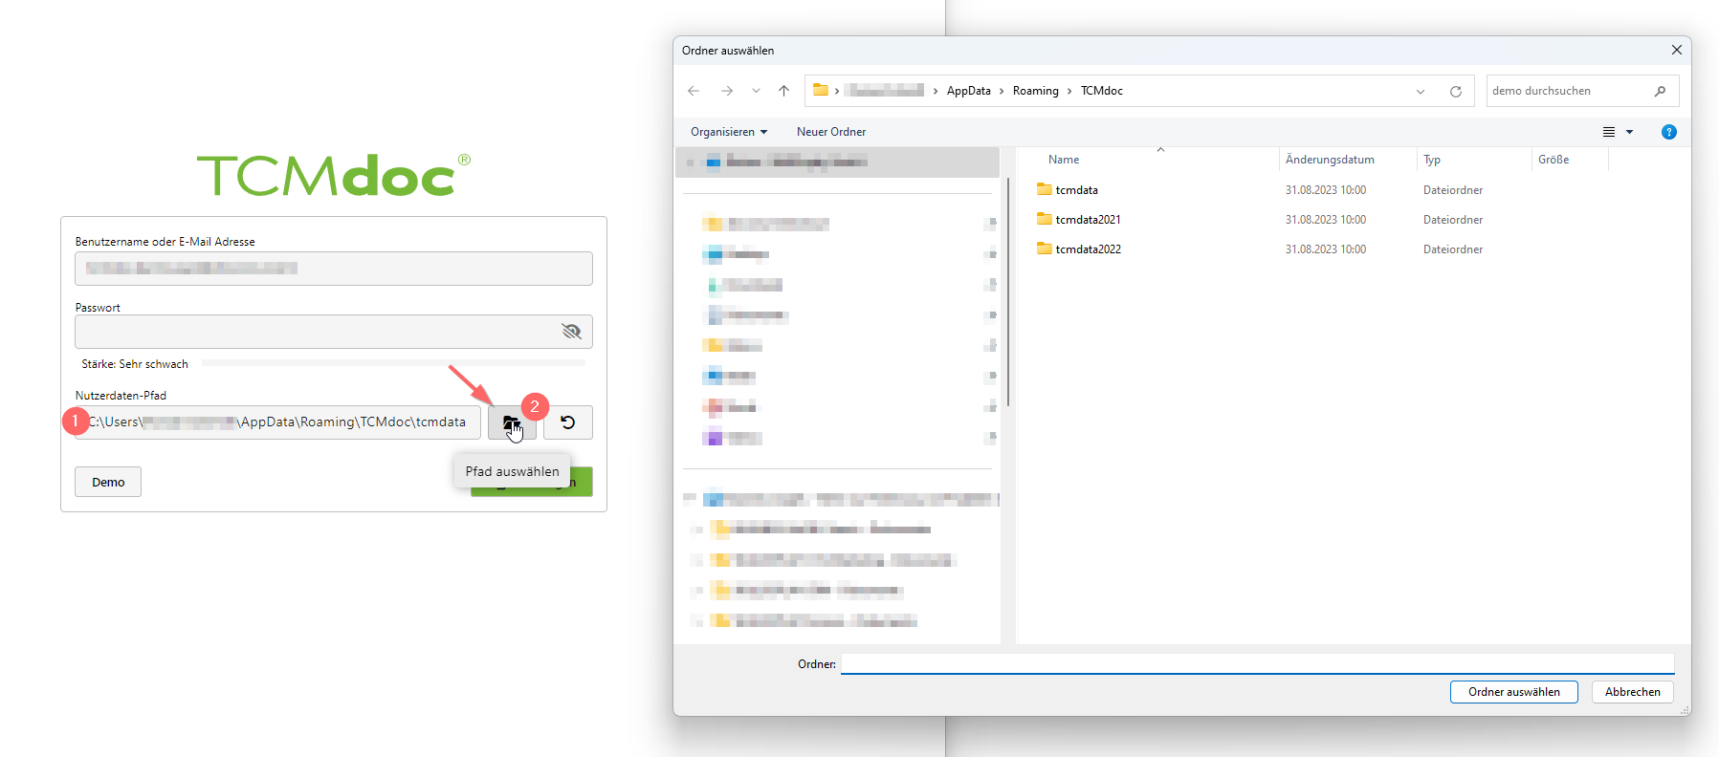
Task: Click the breadcrumb chevron before AppData
Action: (x=935, y=91)
